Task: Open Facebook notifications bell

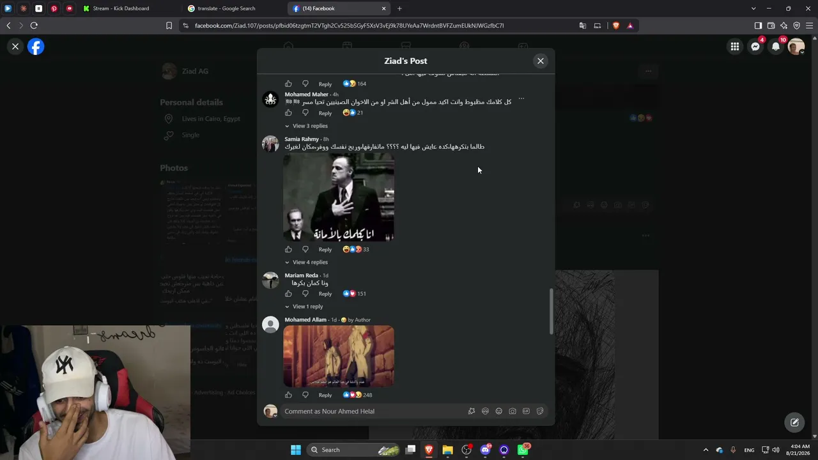Action: (x=776, y=47)
